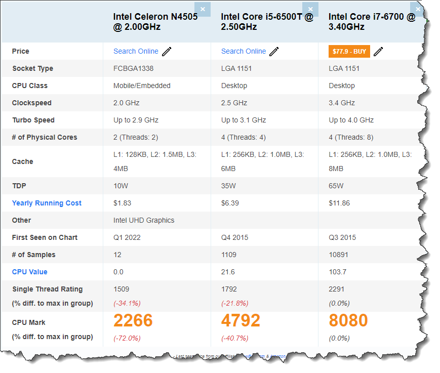Remove Intel Celeron N4505 column with its X
This screenshot has height=373, width=440.
pos(203,9)
